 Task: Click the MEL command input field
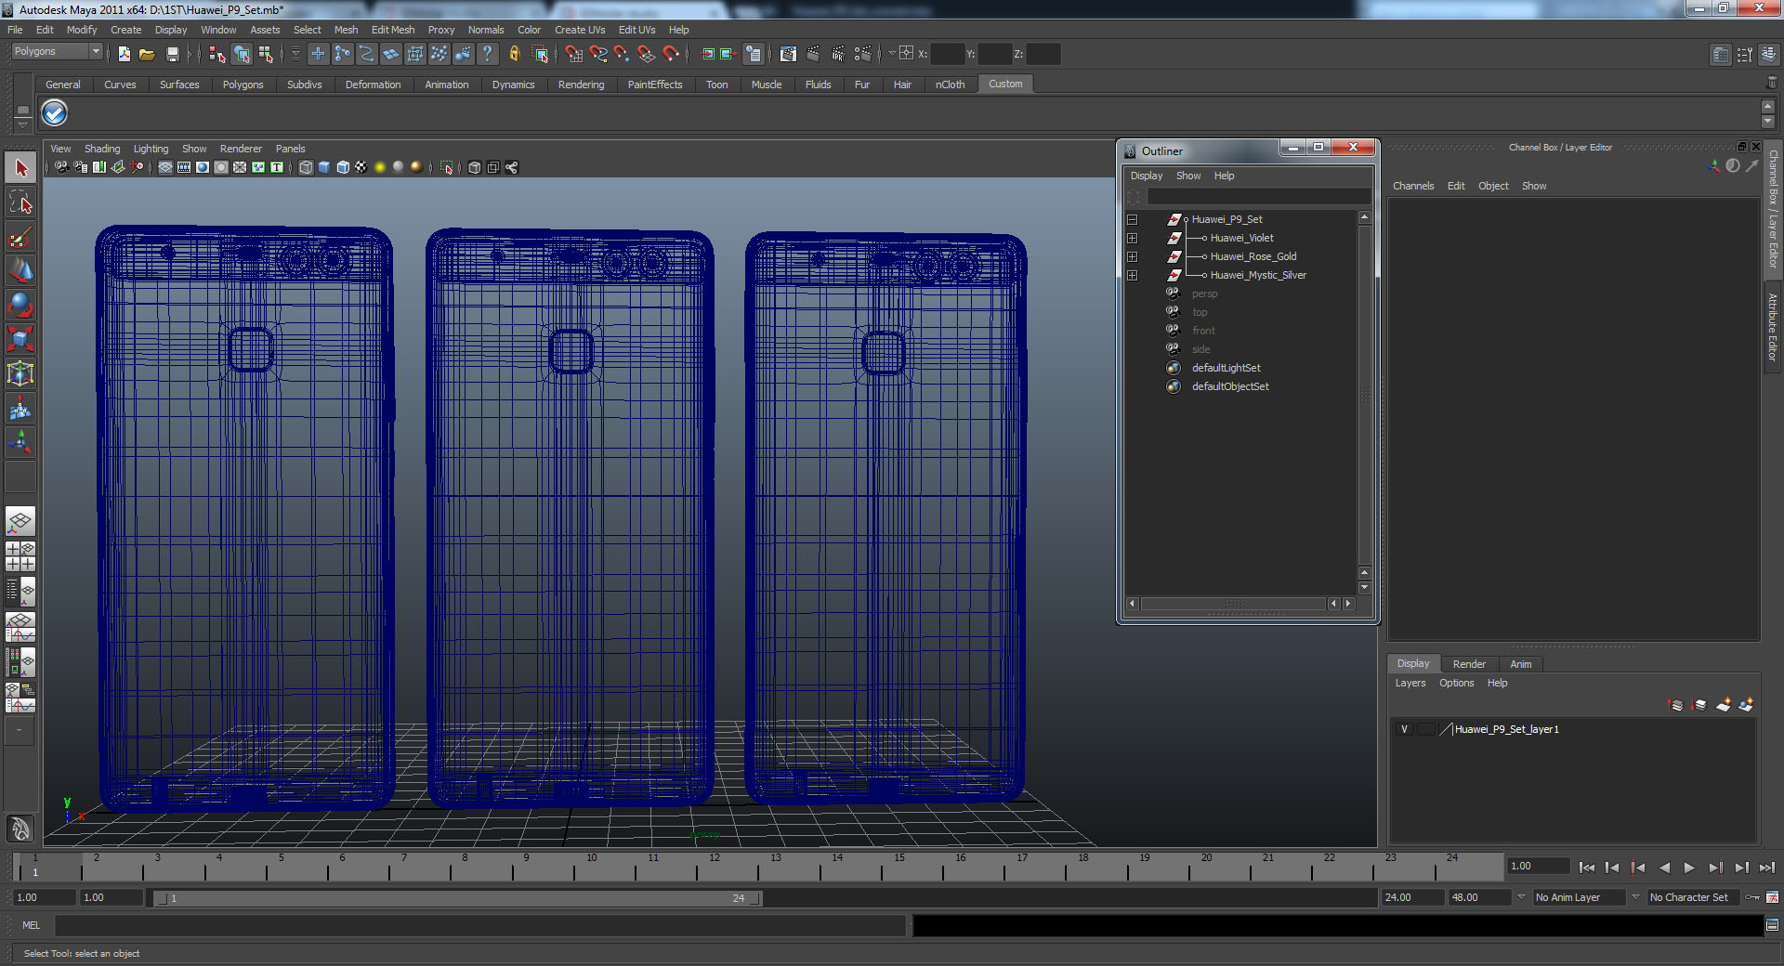coord(479,925)
